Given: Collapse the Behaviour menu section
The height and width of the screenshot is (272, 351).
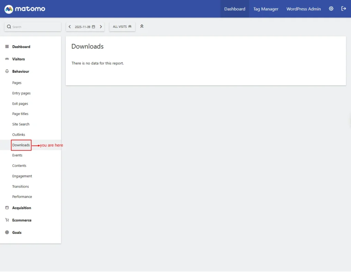Looking at the screenshot, I should click(21, 71).
